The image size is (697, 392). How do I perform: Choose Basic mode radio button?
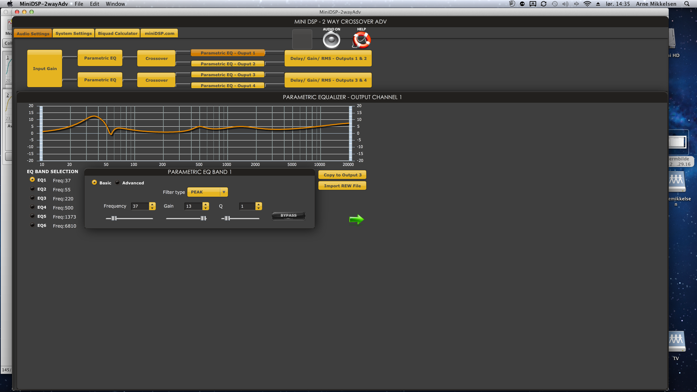click(94, 182)
